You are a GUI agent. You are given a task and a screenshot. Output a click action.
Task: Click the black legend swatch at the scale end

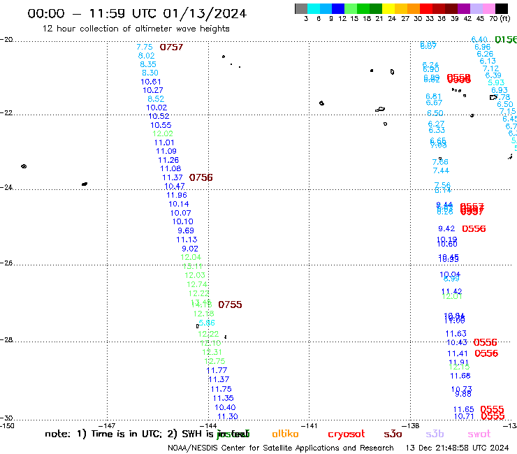tap(501, 8)
